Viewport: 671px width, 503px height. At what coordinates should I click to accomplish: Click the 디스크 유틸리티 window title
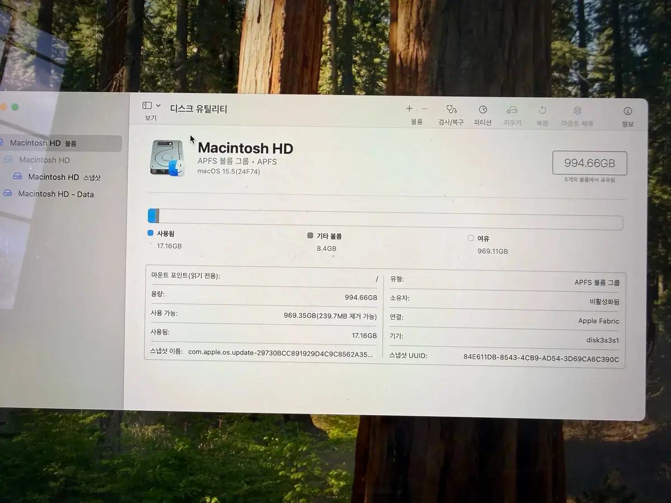click(199, 109)
